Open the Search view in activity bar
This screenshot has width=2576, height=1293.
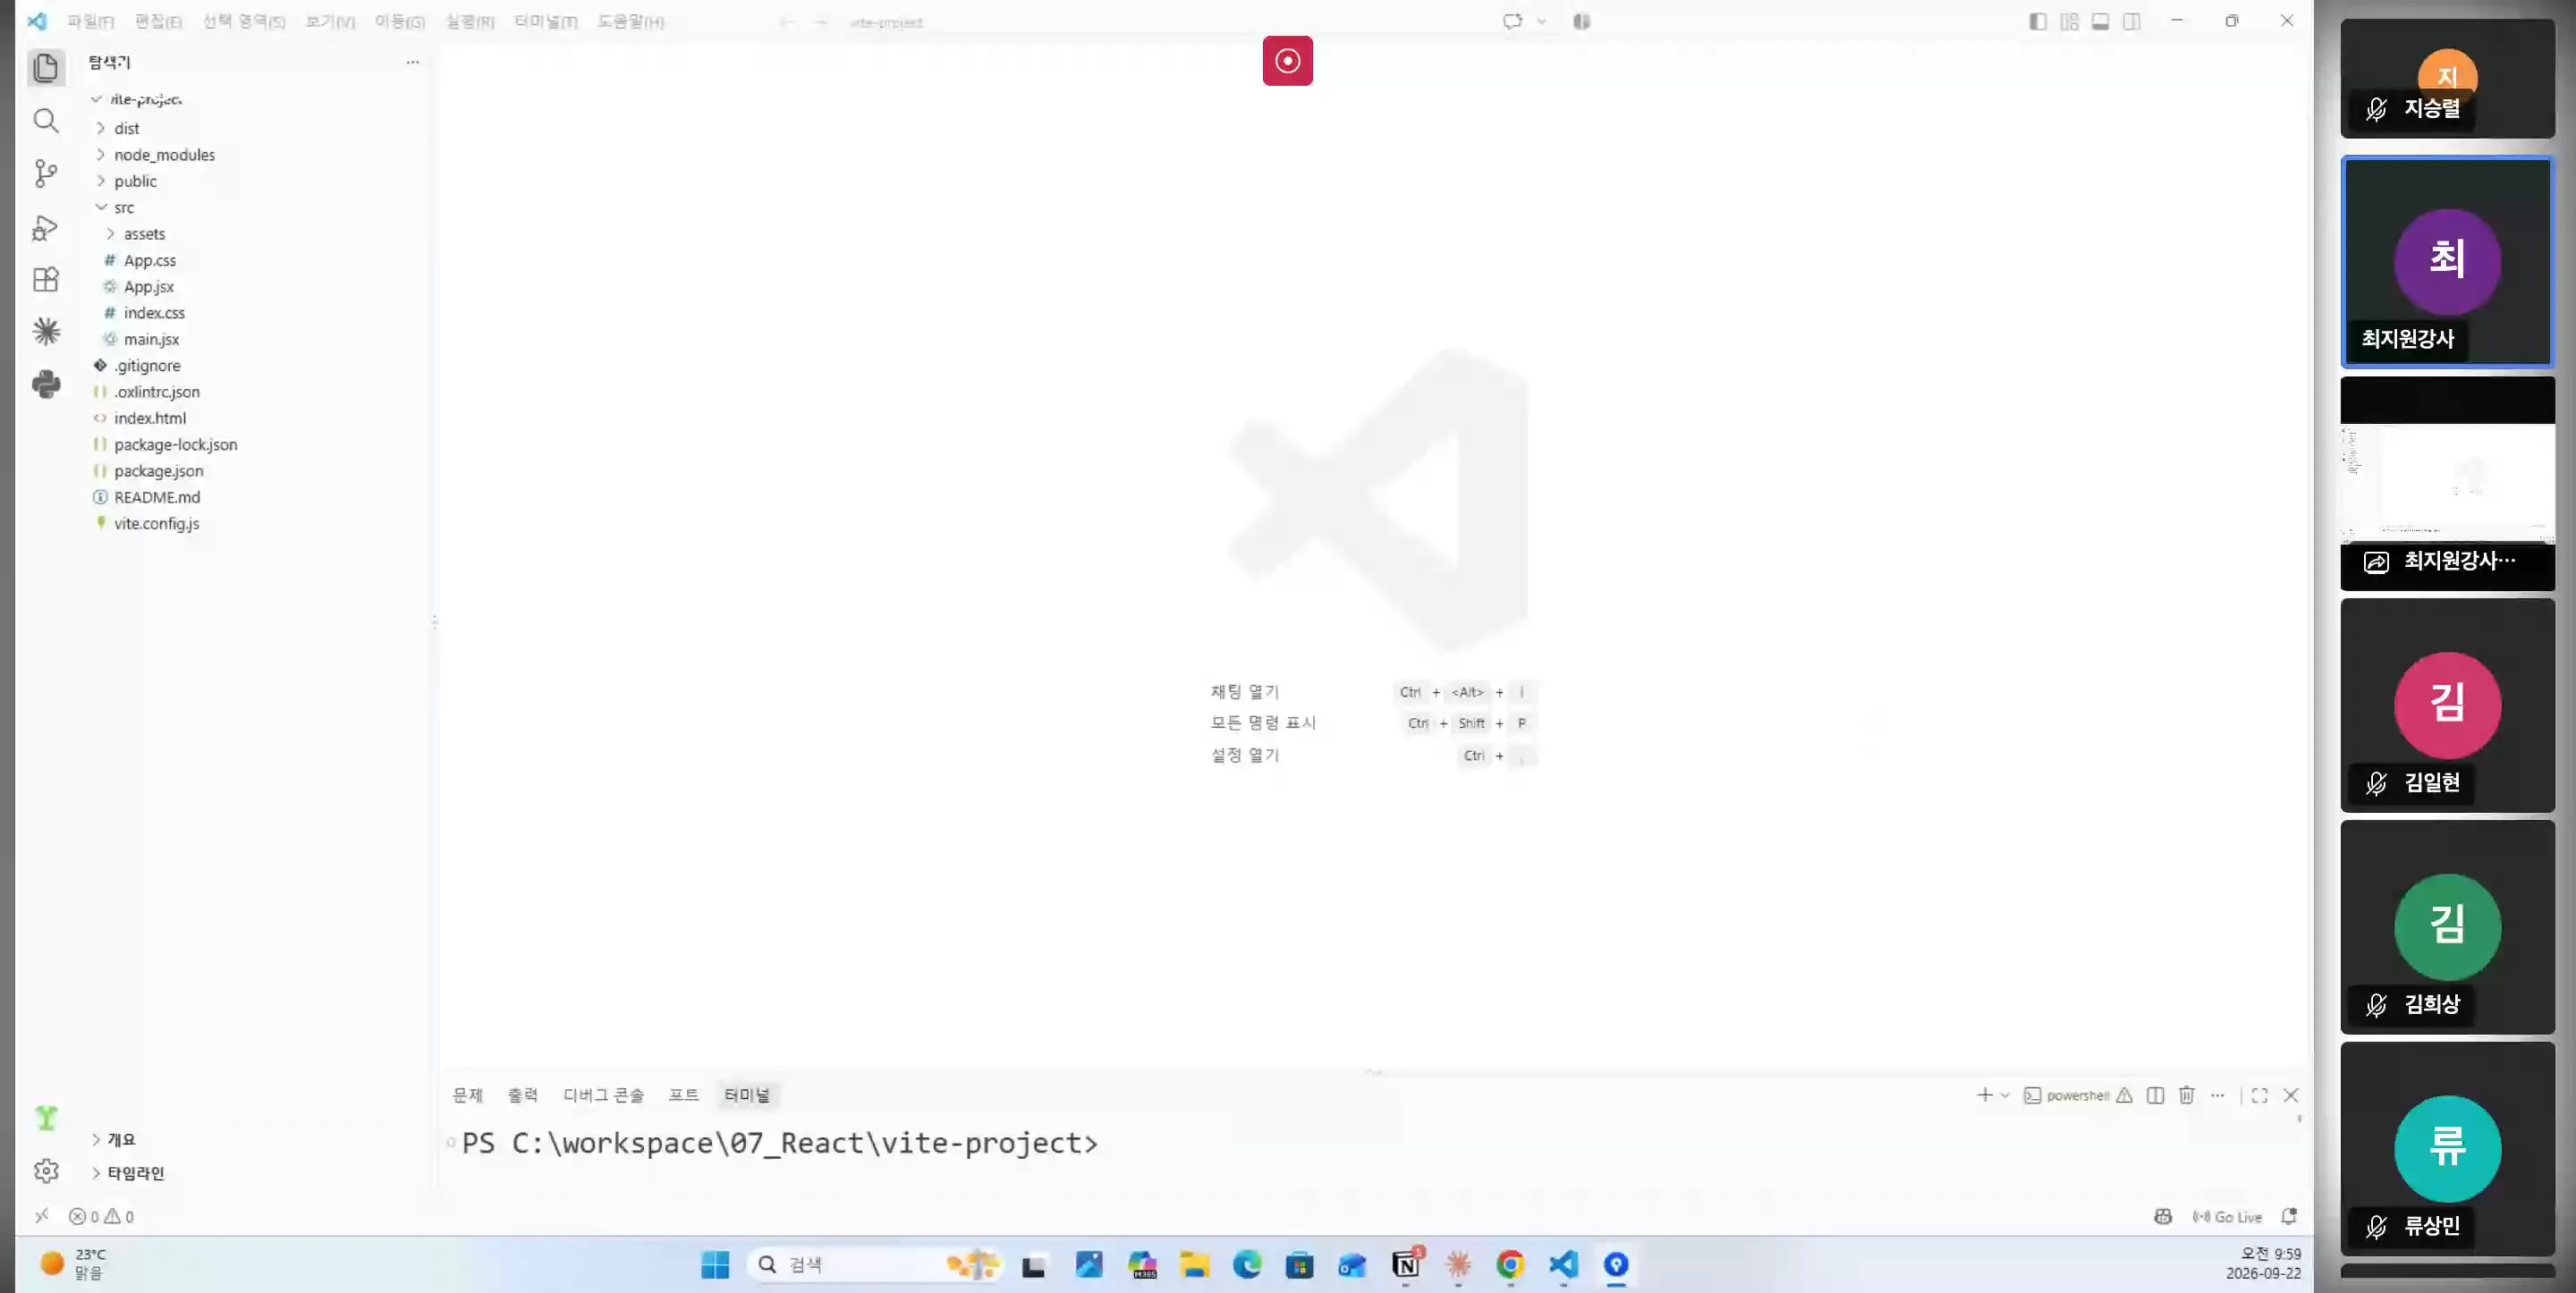coord(46,121)
